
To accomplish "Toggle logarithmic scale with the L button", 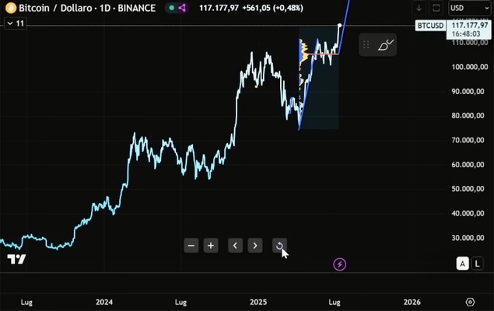I will tap(478, 264).
